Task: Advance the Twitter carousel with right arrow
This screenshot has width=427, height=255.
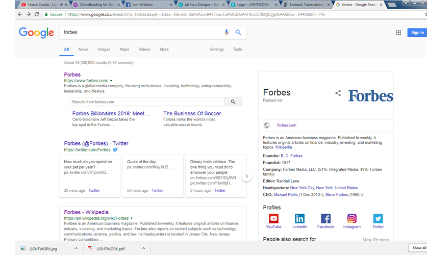Action: [x=246, y=176]
